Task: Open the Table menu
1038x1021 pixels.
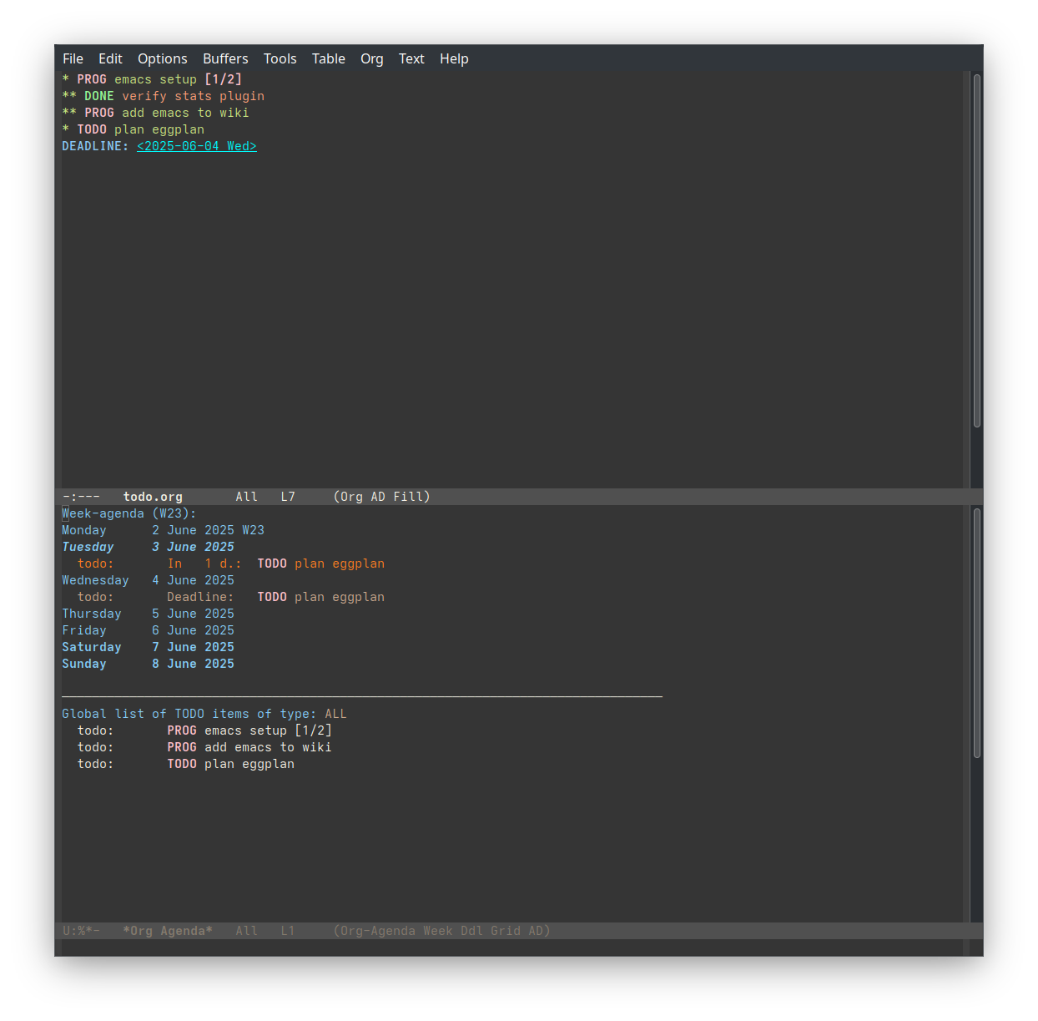Action: pyautogui.click(x=328, y=58)
